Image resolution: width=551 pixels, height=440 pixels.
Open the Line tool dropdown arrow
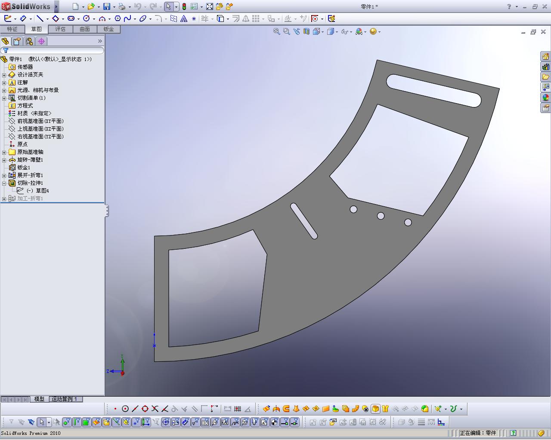[x=47, y=19]
